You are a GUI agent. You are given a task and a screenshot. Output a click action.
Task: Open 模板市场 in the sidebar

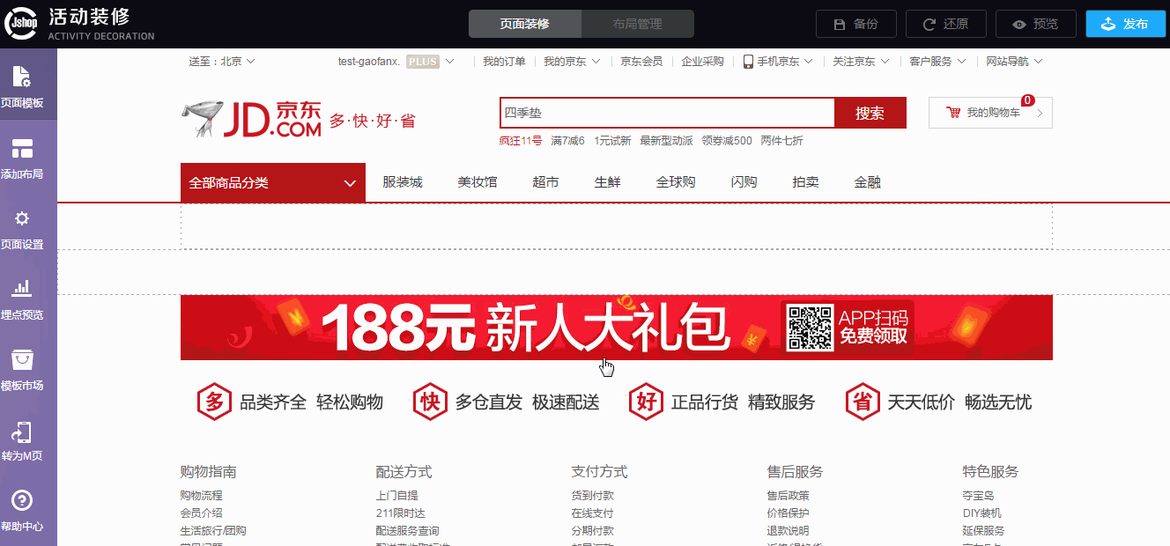point(22,369)
